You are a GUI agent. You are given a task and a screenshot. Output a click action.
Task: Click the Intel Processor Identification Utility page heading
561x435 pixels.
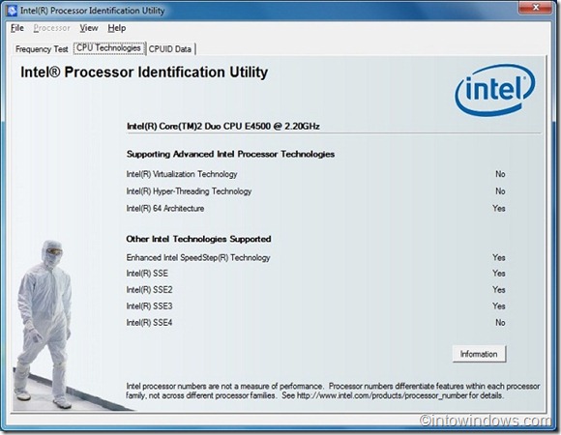tap(144, 72)
